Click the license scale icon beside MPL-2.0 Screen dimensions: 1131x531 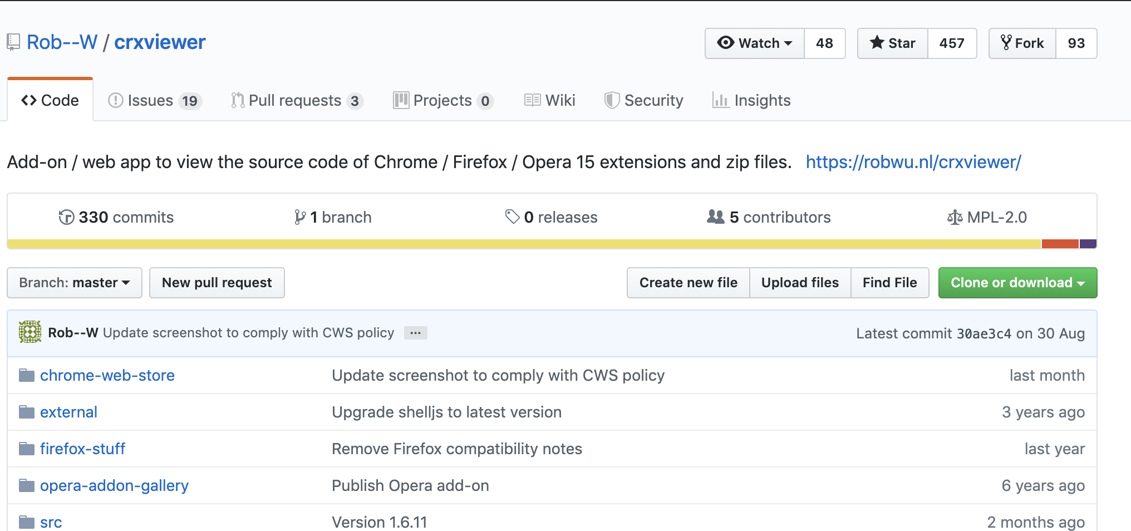click(955, 217)
